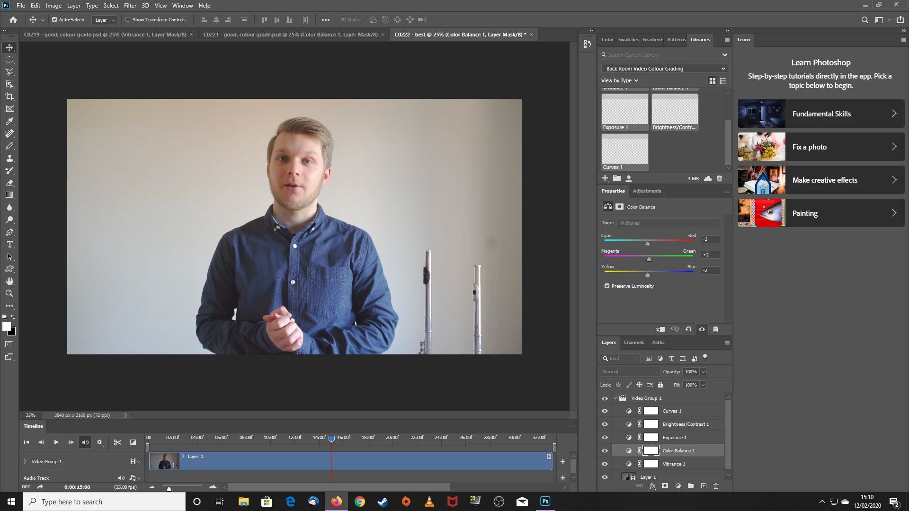Hide the Curves 1 layer
The height and width of the screenshot is (511, 909).
[605, 411]
